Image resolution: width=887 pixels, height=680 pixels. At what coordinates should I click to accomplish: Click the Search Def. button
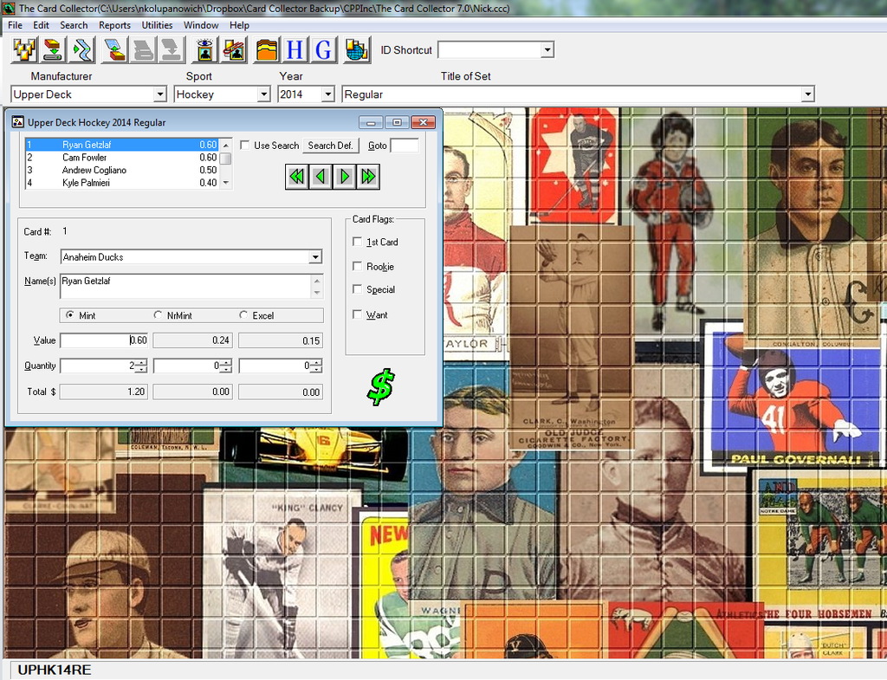pyautogui.click(x=330, y=146)
